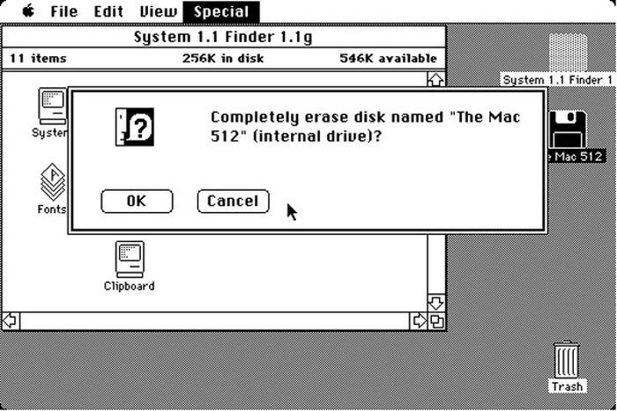Screen dimensions: 617x411
Task: Select the Trash can icon
Action: tap(567, 360)
